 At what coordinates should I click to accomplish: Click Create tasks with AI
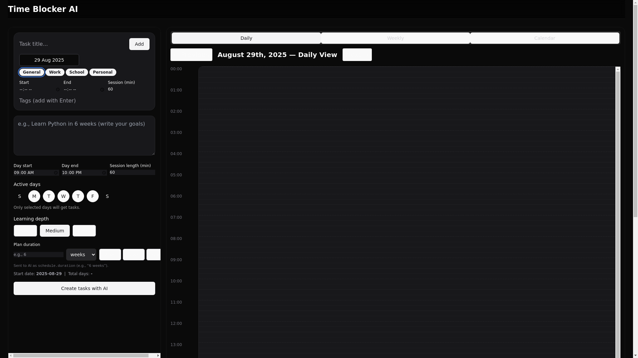click(x=84, y=288)
